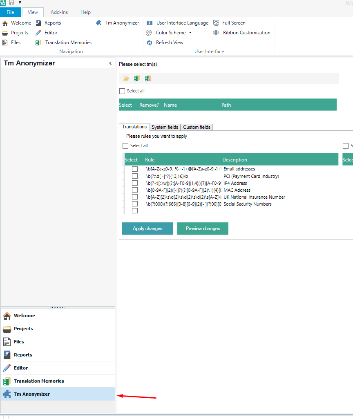Click the Name column header in TM list

[170, 105]
